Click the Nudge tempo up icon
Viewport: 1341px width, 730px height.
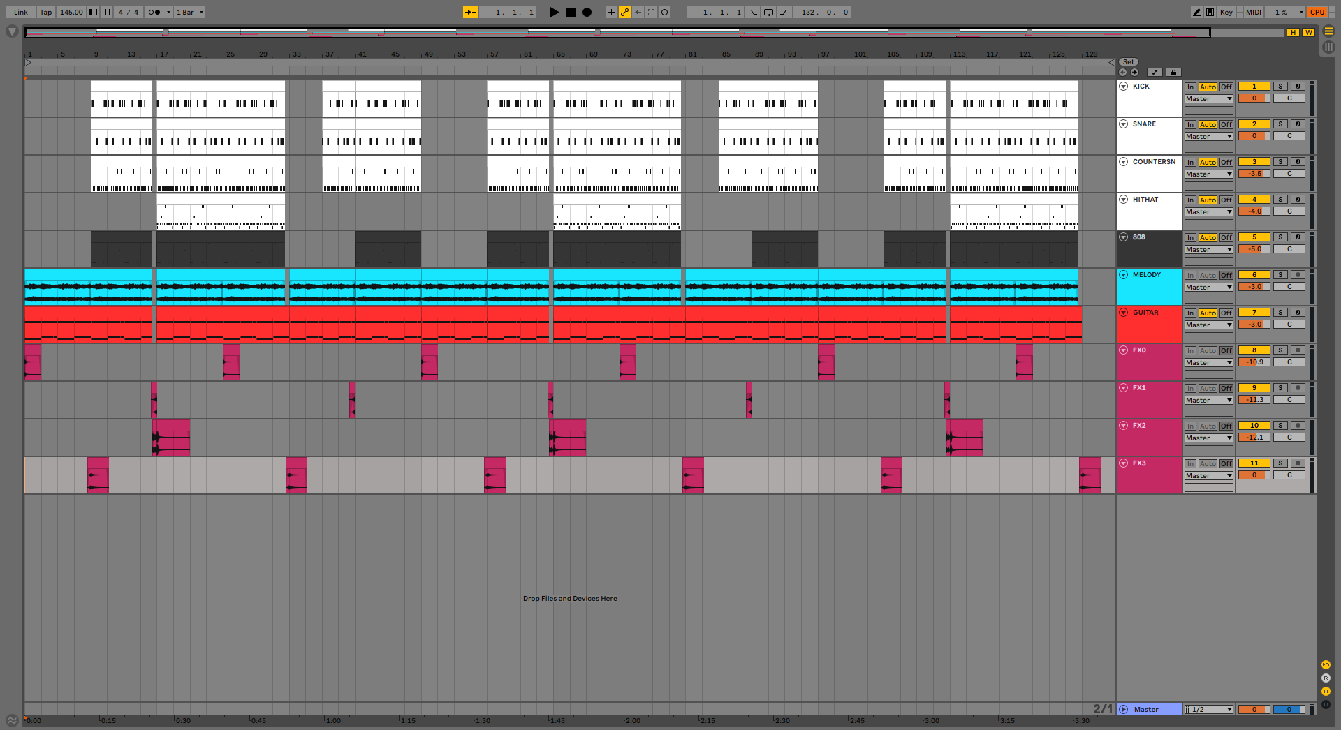(x=106, y=12)
